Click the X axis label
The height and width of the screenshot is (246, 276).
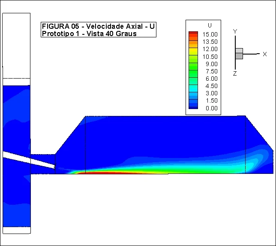(265, 54)
